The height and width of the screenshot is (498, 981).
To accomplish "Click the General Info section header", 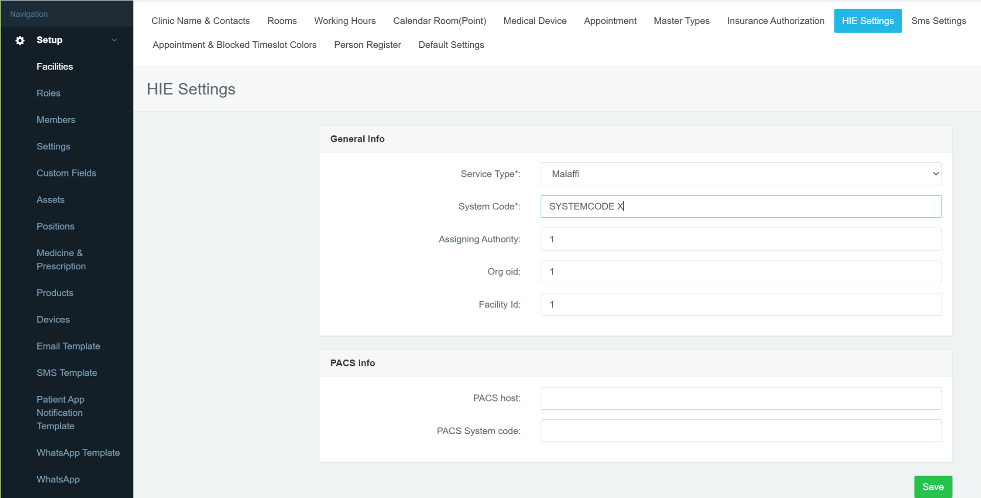I will coord(358,139).
